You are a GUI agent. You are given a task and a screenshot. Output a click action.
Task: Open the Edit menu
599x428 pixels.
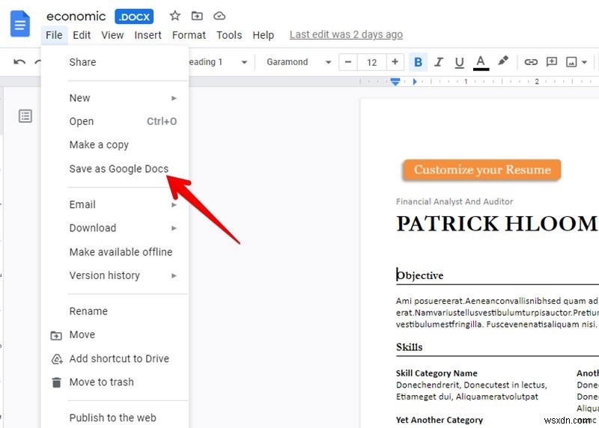(82, 35)
